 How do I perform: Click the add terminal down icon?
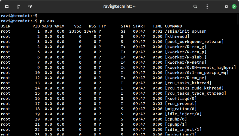29,6
